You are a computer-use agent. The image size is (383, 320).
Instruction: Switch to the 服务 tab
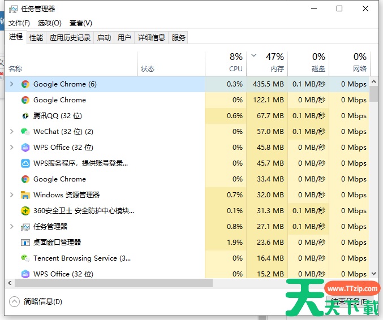pos(179,37)
